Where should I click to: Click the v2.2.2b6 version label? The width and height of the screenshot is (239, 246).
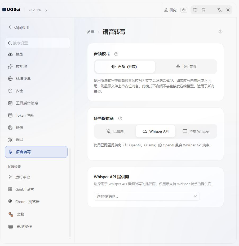coord(35,10)
